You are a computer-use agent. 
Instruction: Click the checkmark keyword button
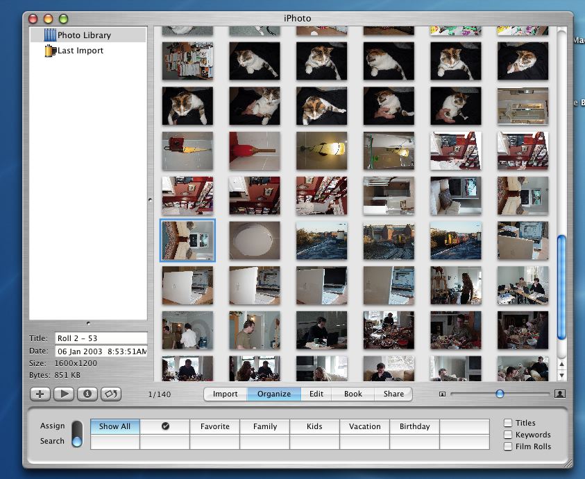pos(165,426)
